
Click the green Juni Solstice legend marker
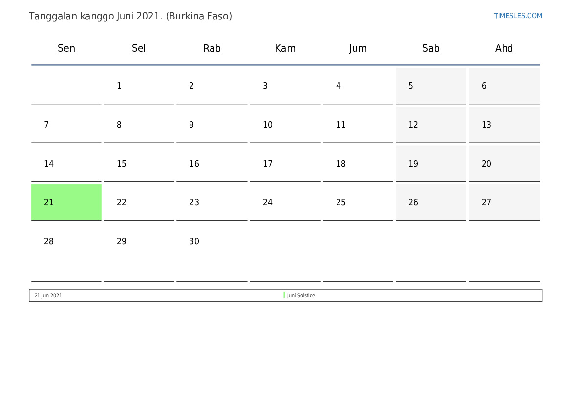click(x=284, y=295)
